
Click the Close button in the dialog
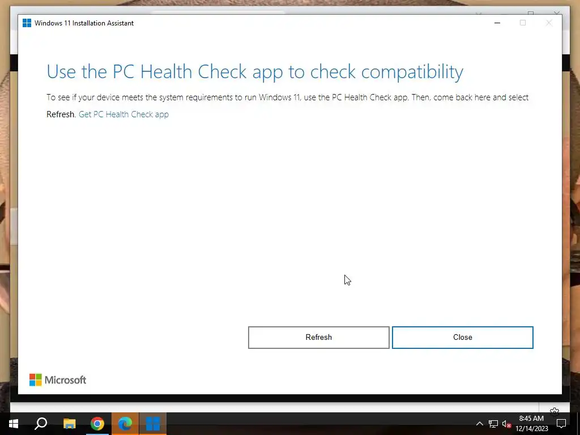[x=462, y=338]
